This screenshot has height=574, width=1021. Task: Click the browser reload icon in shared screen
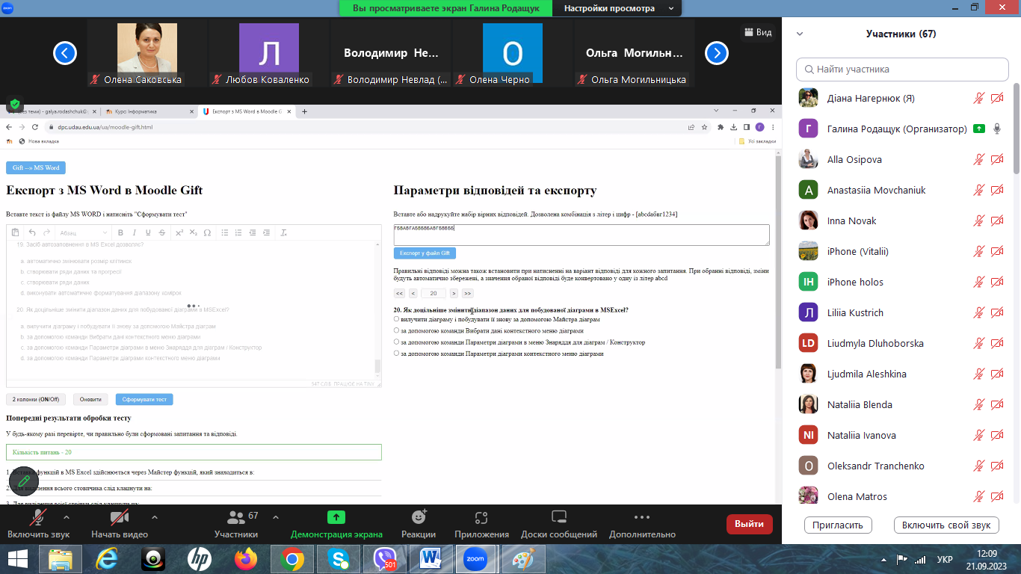[x=35, y=127]
